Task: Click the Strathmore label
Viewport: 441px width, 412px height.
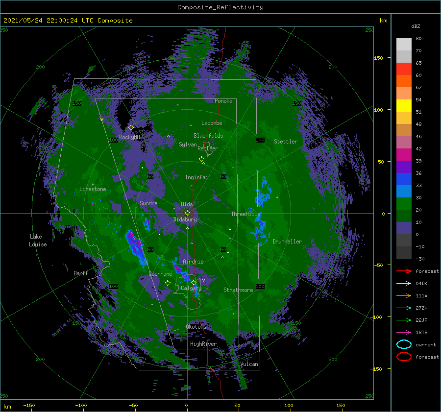Action: [238, 290]
